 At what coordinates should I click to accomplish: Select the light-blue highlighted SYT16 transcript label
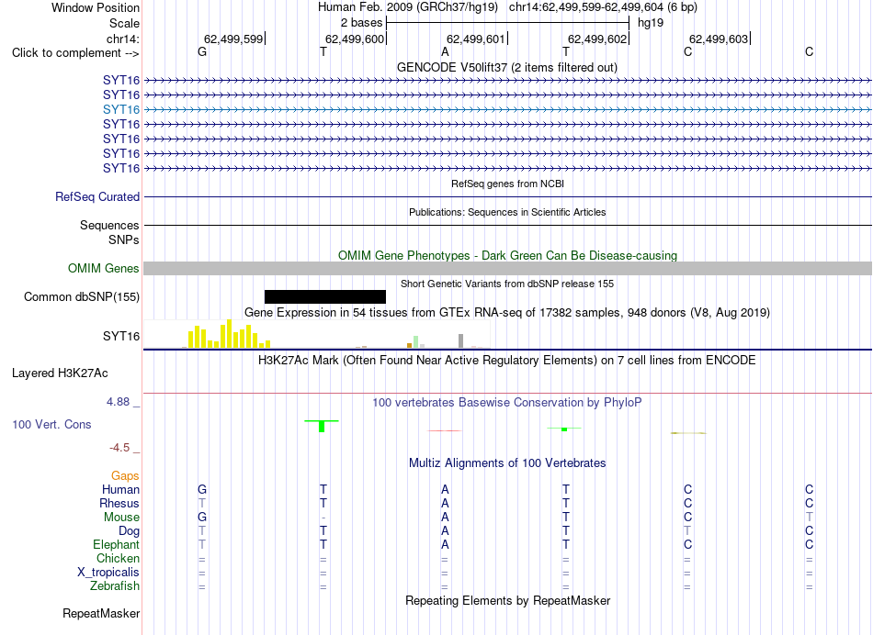(120, 109)
